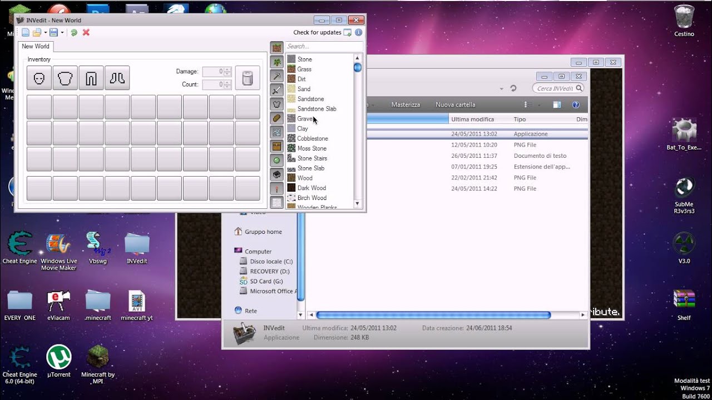
Task: Click the trash can delete slot
Action: click(248, 78)
